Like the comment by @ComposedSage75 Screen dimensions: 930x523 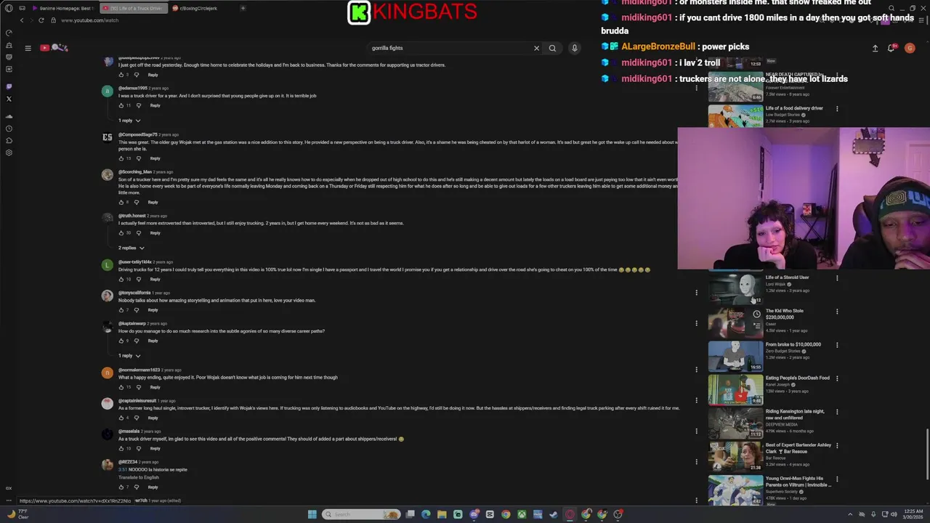pyautogui.click(x=121, y=158)
